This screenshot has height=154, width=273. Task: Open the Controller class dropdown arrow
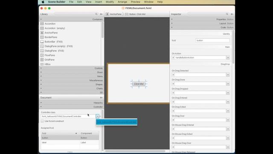tap(98, 116)
